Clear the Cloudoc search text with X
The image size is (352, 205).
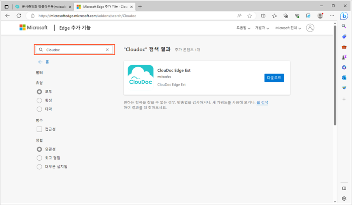click(x=107, y=50)
